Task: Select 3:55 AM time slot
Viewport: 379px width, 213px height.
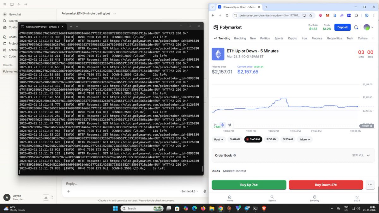Action: tap(288, 139)
